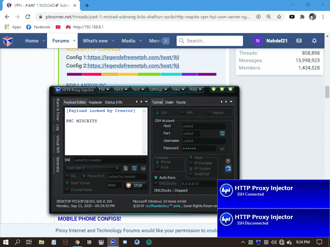Open the View menu dropdown
The height and width of the screenshot is (247, 330).
[178, 89]
